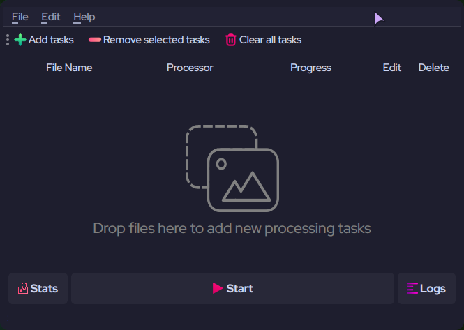Click the Progress column header
The image size is (464, 330).
pyautogui.click(x=310, y=68)
